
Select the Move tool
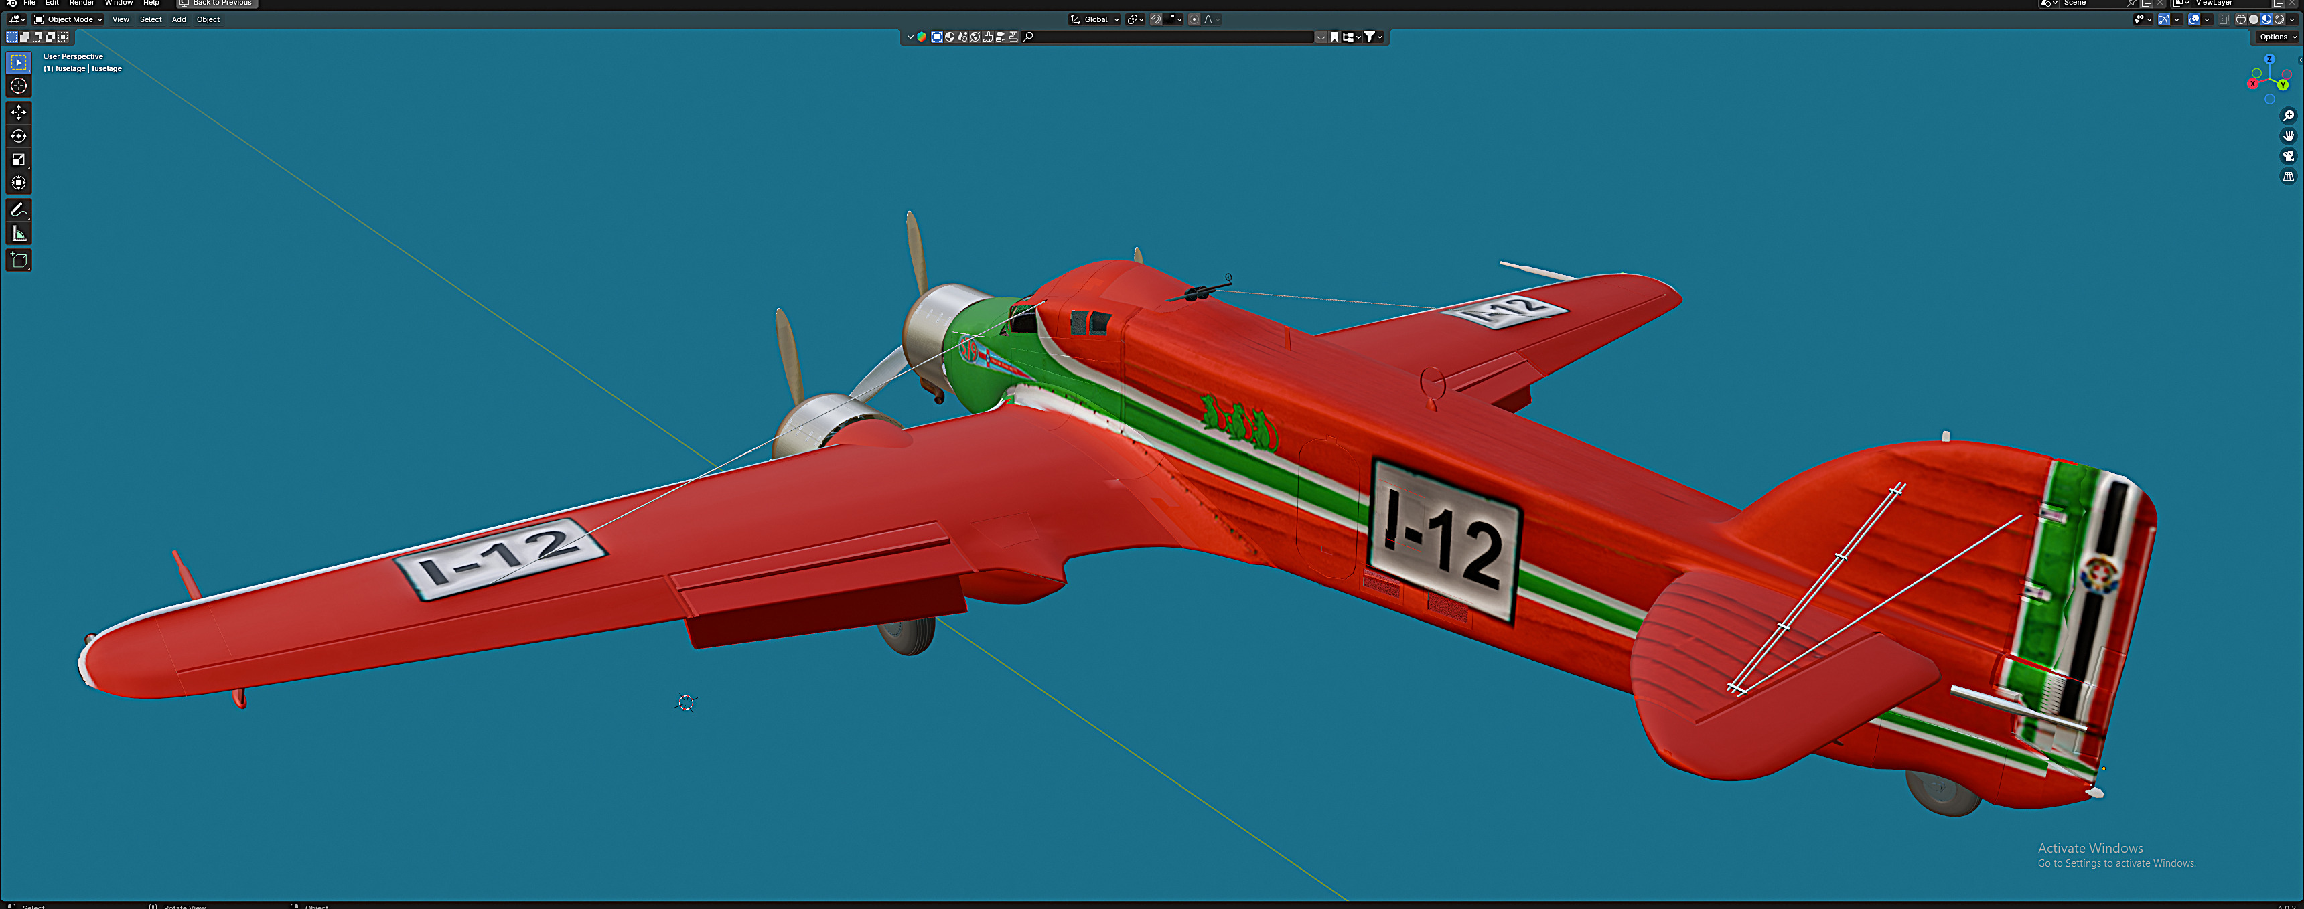pos(19,112)
